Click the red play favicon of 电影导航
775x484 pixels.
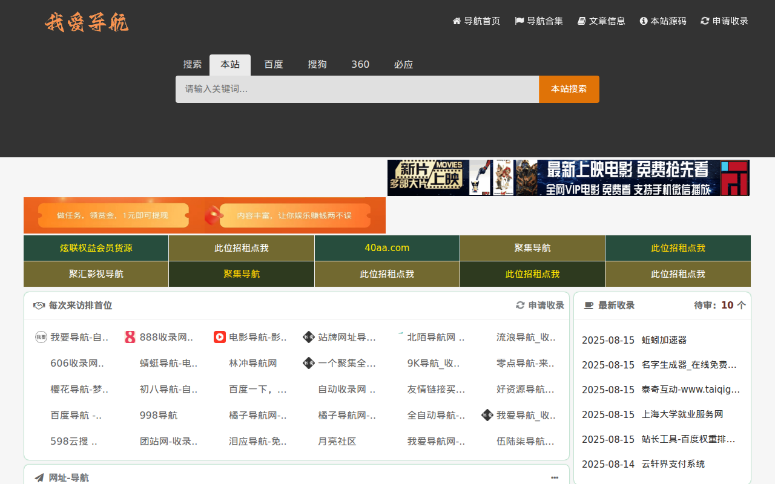[220, 337]
